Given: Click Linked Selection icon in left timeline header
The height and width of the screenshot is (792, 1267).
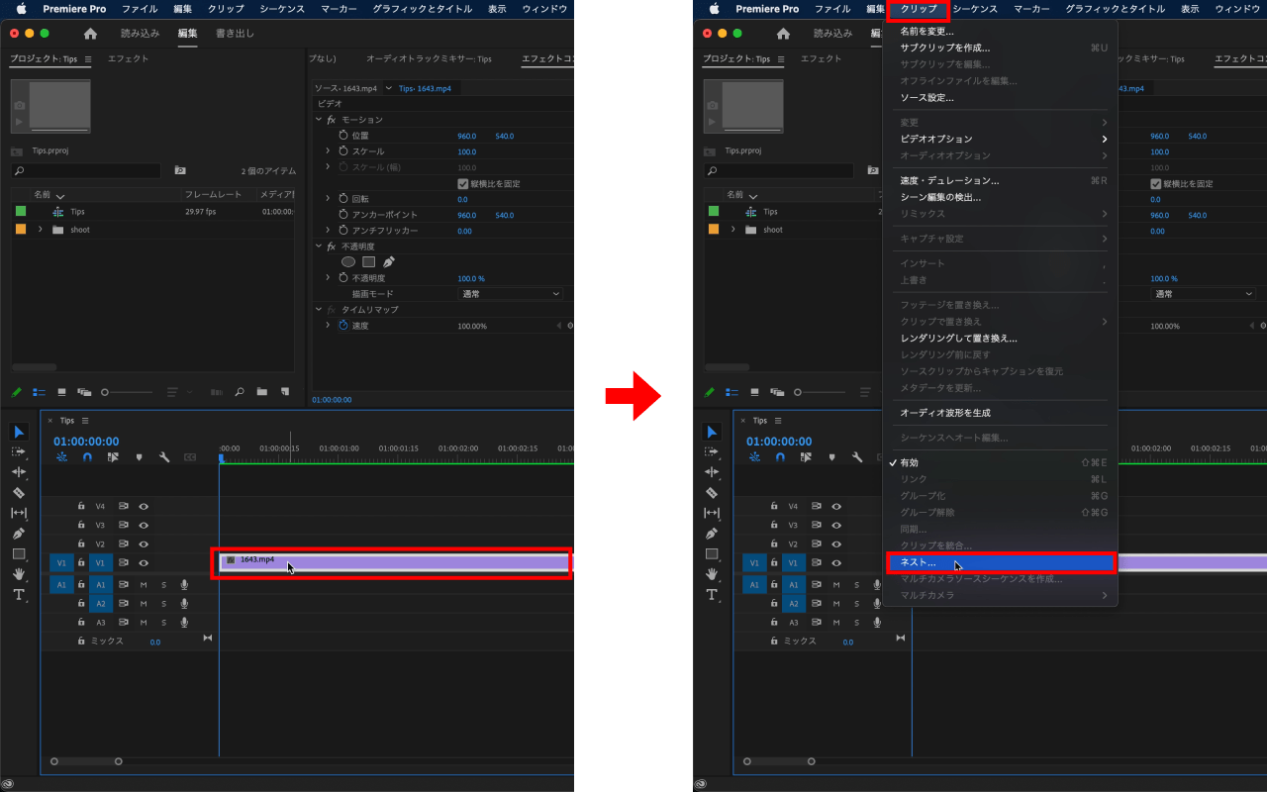Looking at the screenshot, I should click(x=113, y=457).
